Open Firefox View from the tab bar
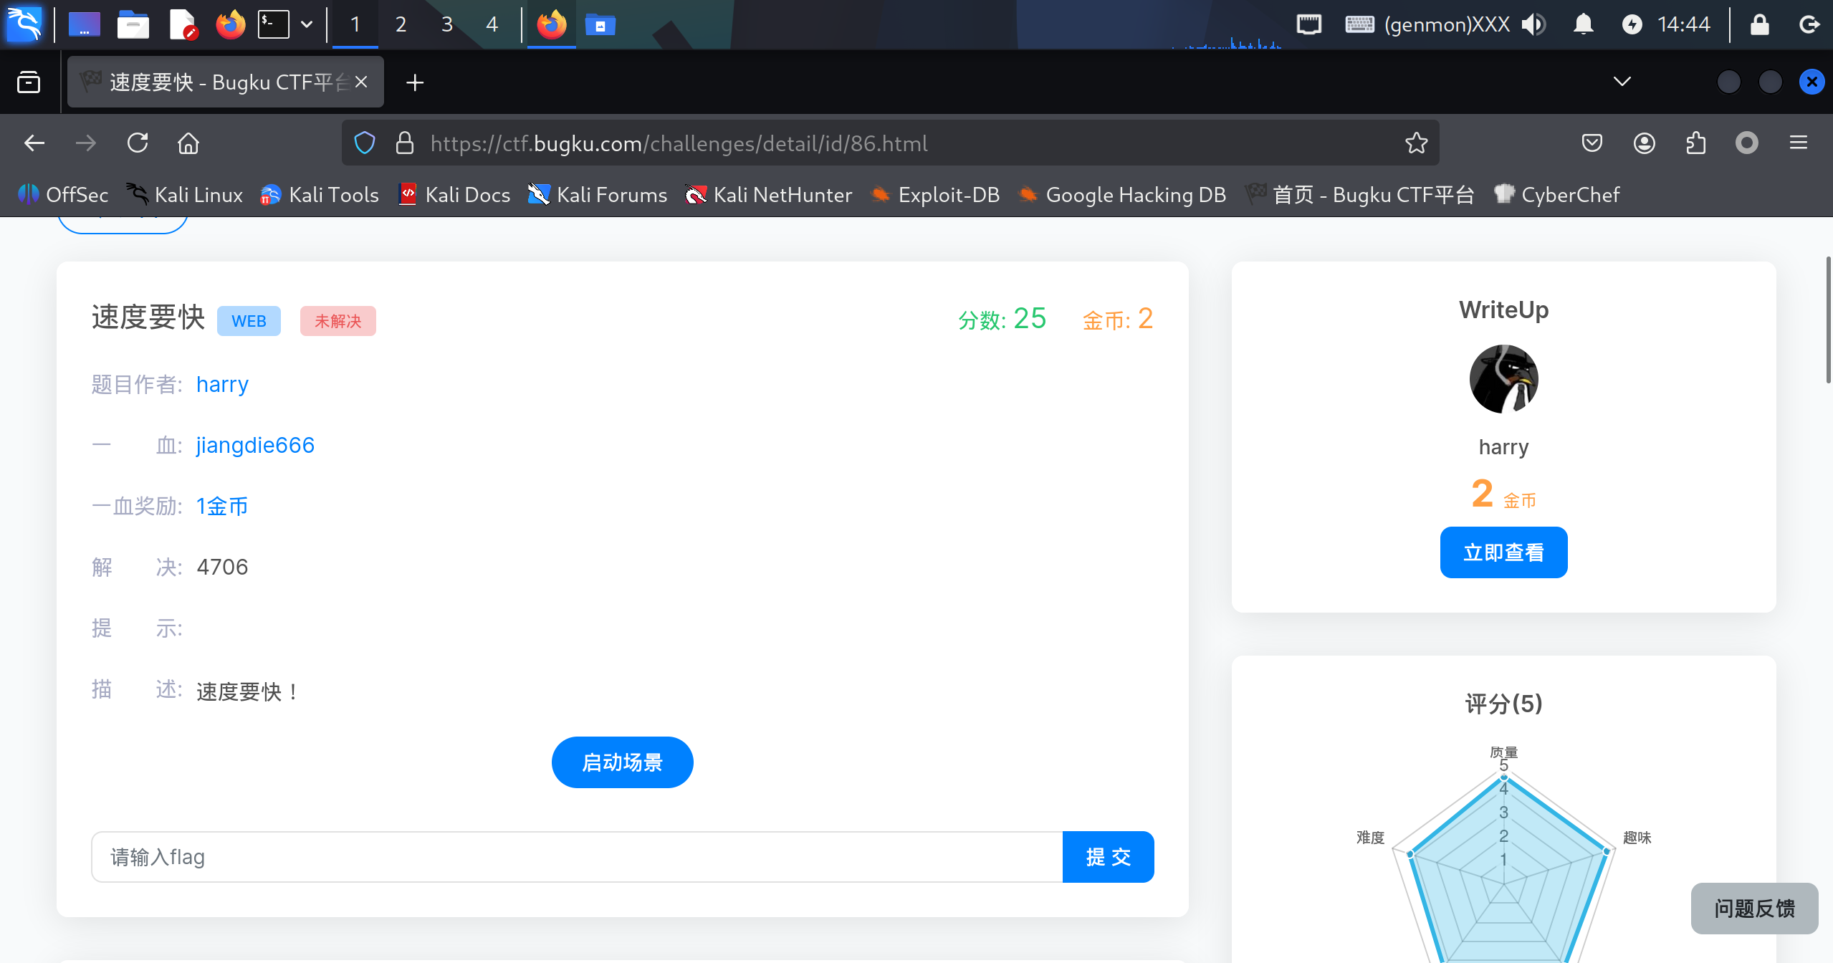Image resolution: width=1833 pixels, height=963 pixels. click(x=29, y=82)
